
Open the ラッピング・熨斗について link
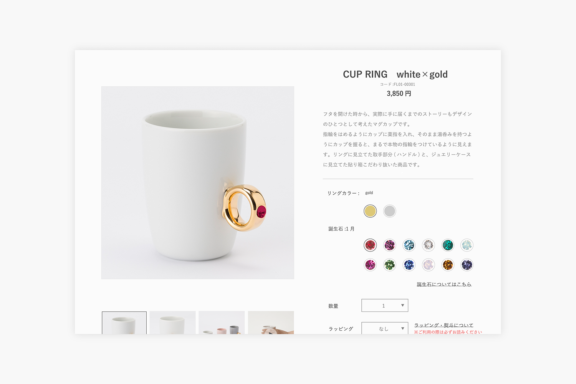(x=444, y=325)
